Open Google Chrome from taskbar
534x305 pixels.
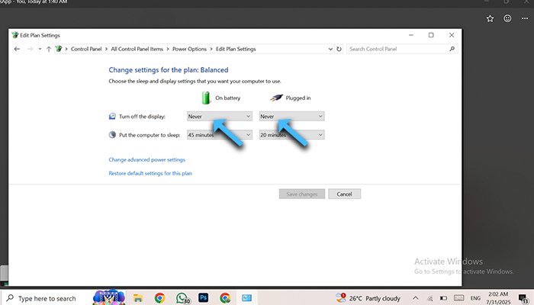tap(159, 298)
